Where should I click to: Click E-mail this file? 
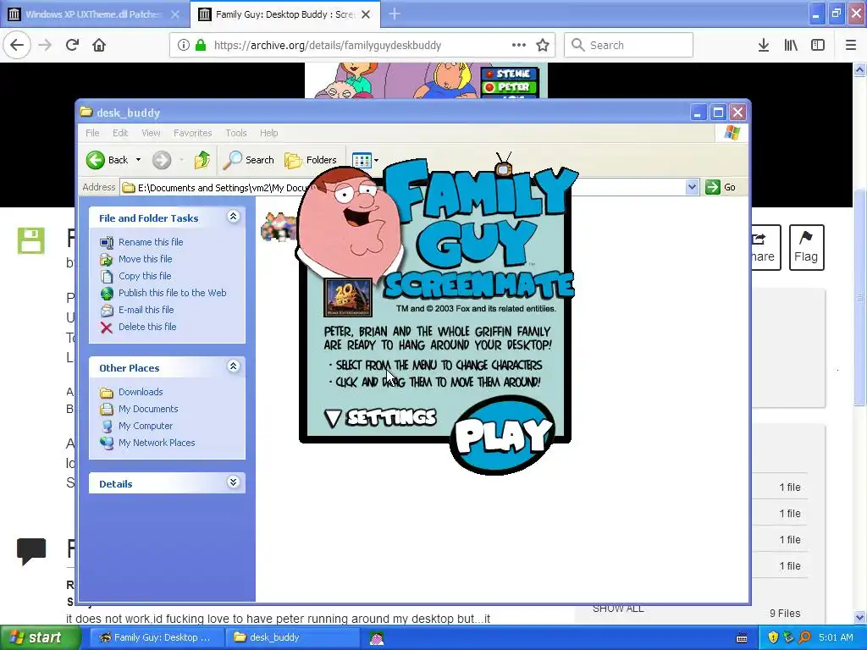pyautogui.click(x=146, y=310)
